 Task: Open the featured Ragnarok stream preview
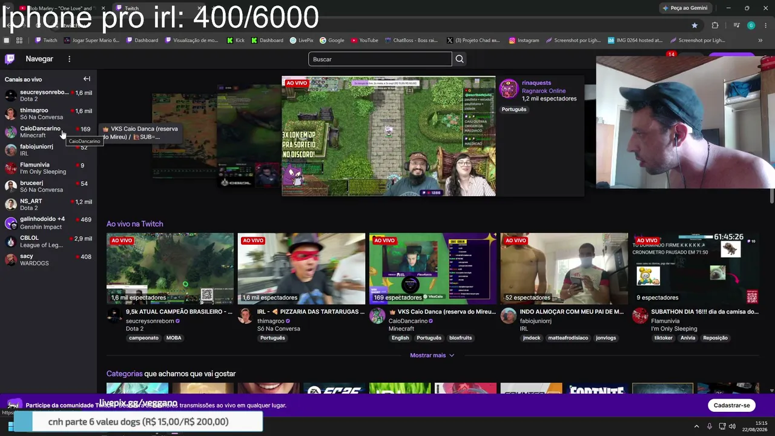point(388,136)
